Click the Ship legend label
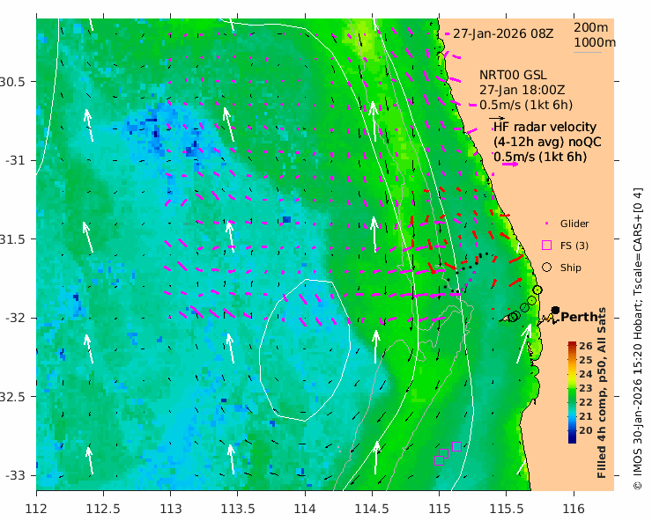 tap(570, 268)
